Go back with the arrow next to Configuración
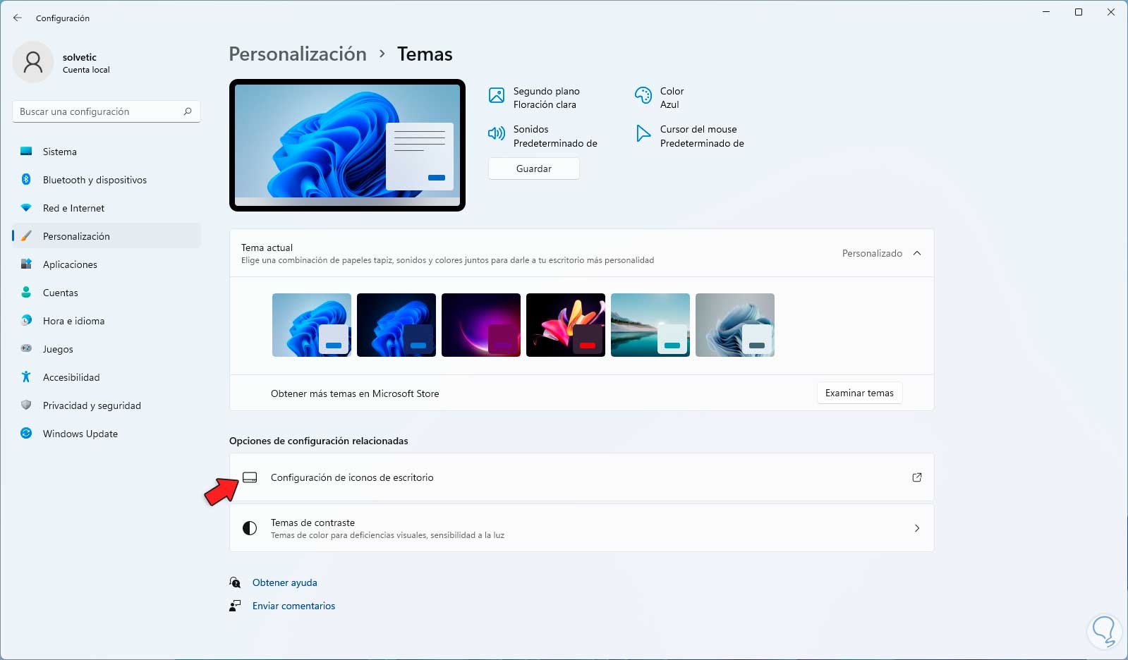The image size is (1128, 660). [x=18, y=18]
